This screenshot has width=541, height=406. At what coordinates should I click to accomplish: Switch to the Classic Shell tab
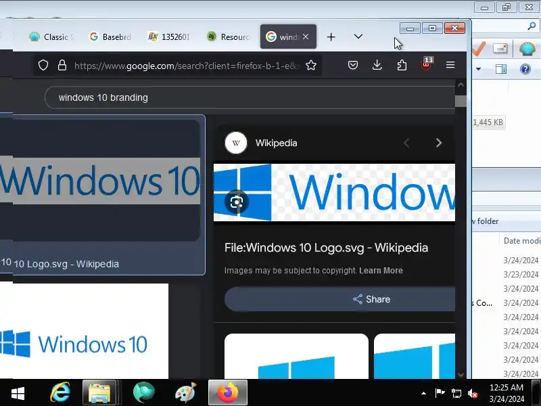tap(52, 37)
